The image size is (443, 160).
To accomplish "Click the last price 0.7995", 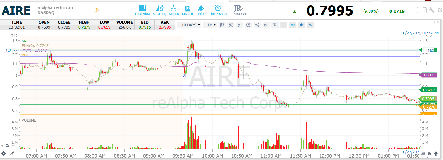I will (x=330, y=11).
